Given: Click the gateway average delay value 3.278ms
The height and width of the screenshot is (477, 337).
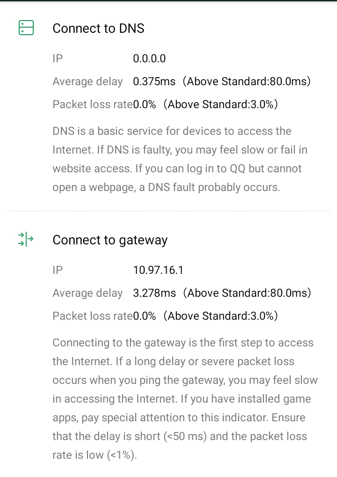Looking at the screenshot, I should (154, 293).
